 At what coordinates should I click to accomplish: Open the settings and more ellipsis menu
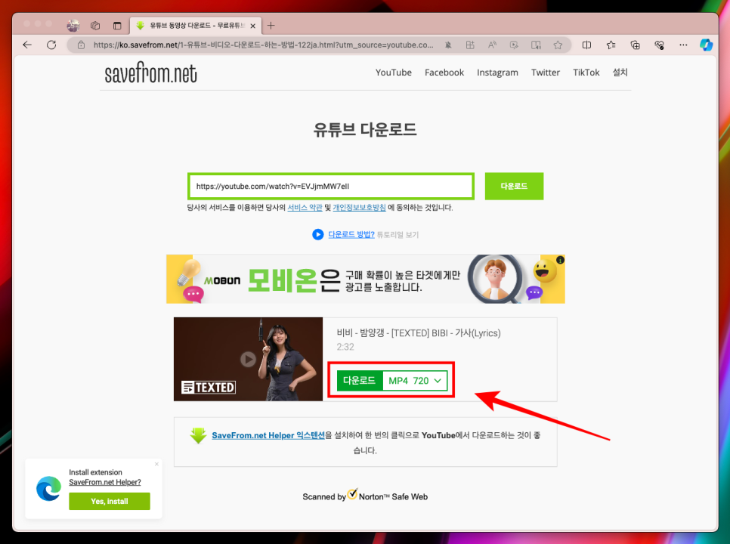click(683, 45)
